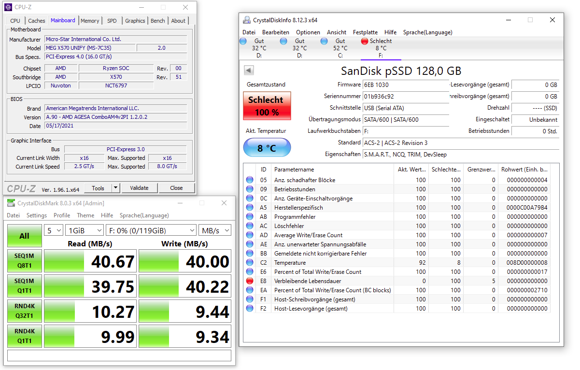The width and height of the screenshot is (580, 370).
Task: Click status orb for Average Write/Erase Count row
Action: click(250, 235)
